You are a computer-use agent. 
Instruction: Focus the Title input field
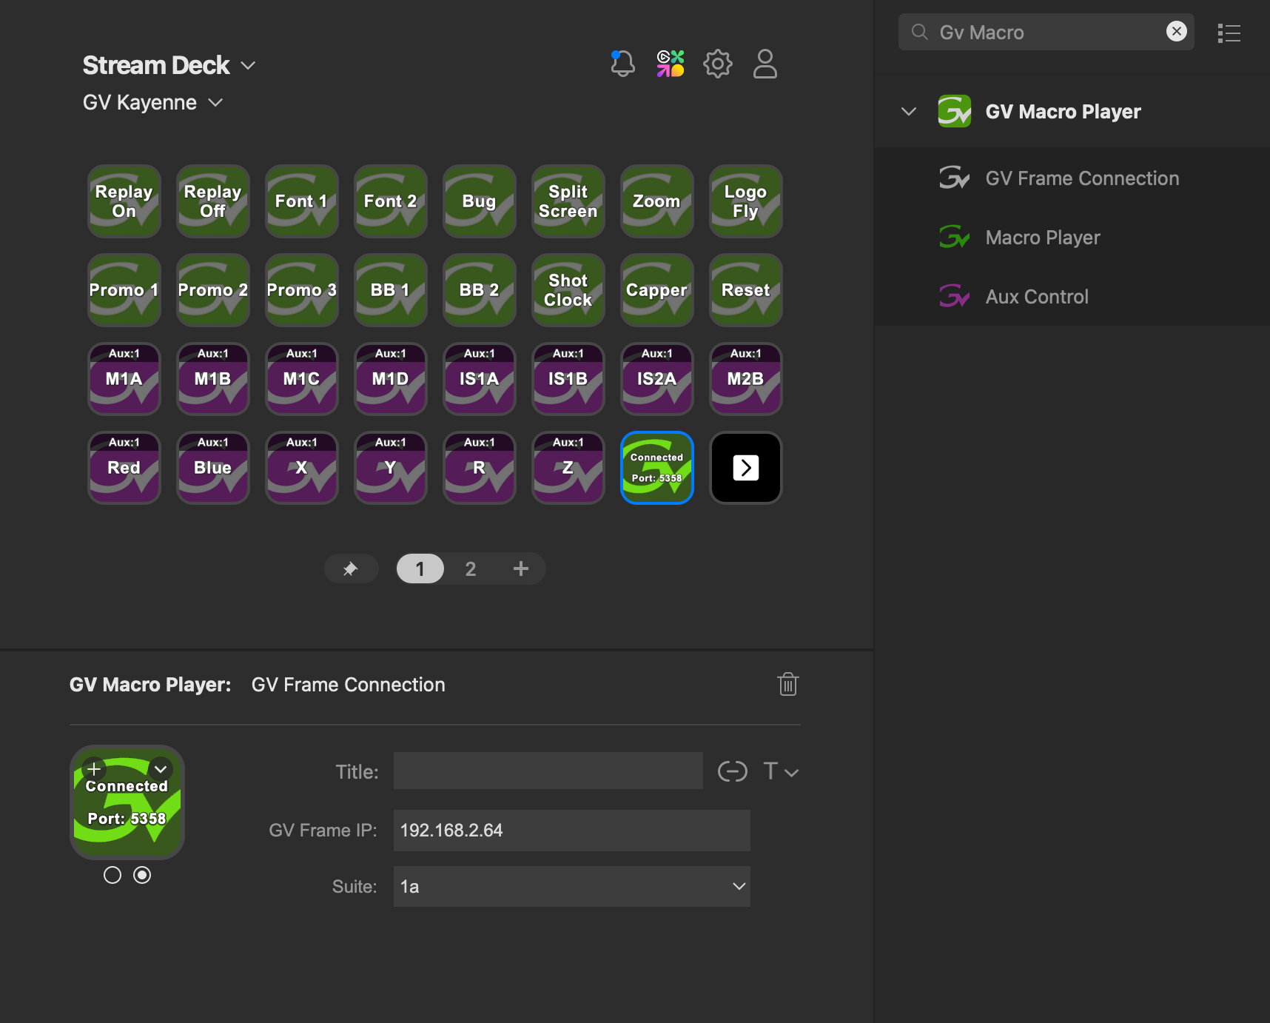click(548, 771)
